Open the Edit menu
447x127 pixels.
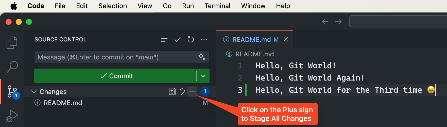[x=82, y=6]
